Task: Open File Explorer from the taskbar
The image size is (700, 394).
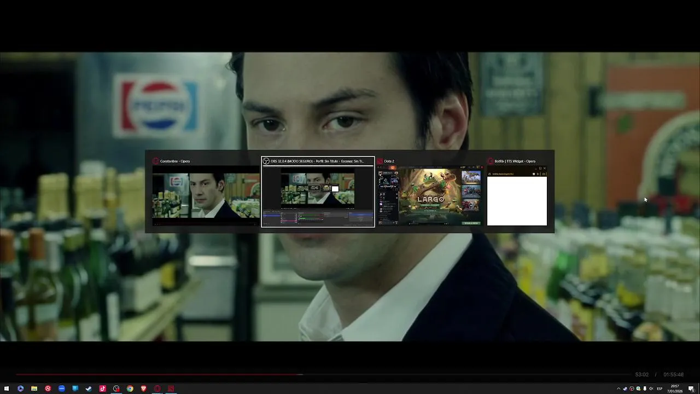Action: pos(34,389)
